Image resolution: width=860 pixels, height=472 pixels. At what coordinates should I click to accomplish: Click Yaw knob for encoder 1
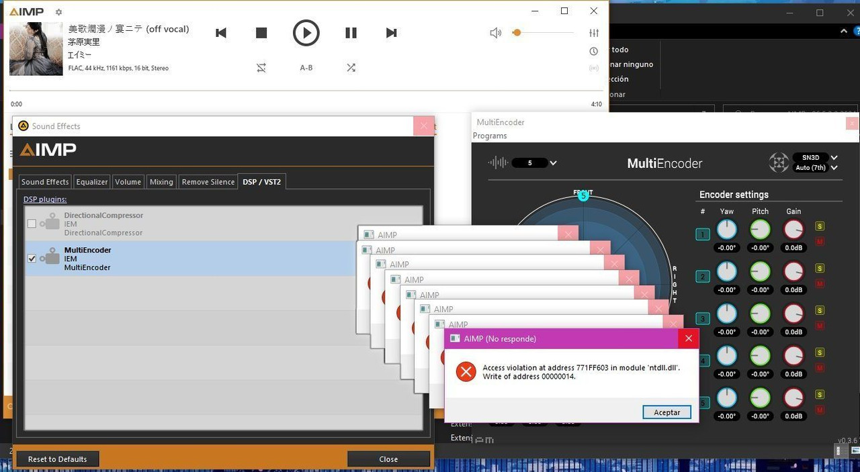click(x=727, y=230)
